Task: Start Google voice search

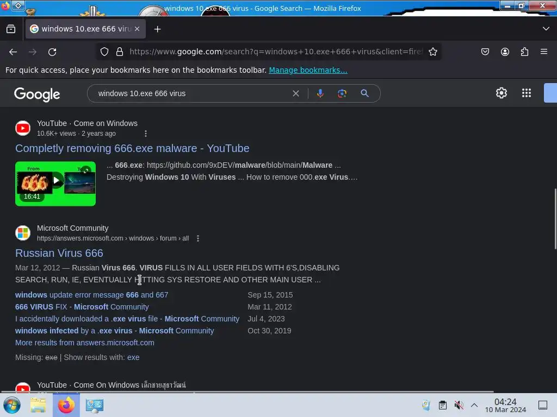Action: tap(320, 93)
